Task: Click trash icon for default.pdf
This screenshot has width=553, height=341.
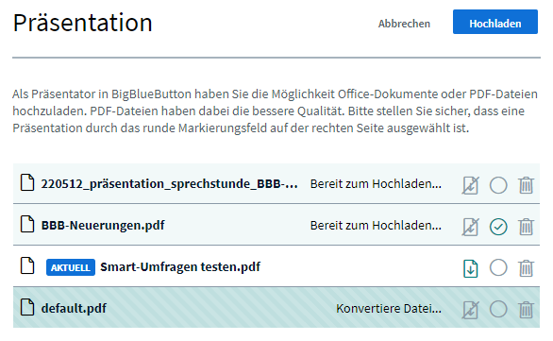Action: [x=526, y=310]
